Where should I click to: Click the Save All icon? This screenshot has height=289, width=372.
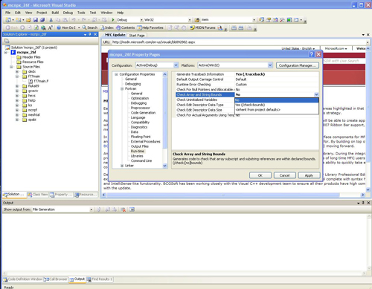click(x=42, y=20)
